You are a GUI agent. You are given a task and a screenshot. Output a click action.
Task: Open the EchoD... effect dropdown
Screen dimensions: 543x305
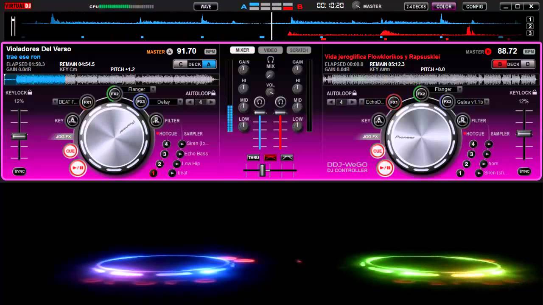362,102
